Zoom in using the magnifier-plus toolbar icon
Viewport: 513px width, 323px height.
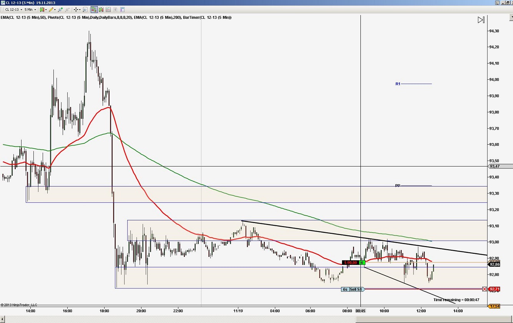coord(60,10)
